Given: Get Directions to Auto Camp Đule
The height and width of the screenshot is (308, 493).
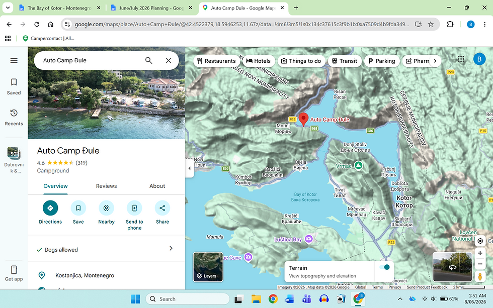Looking at the screenshot, I should [50, 208].
